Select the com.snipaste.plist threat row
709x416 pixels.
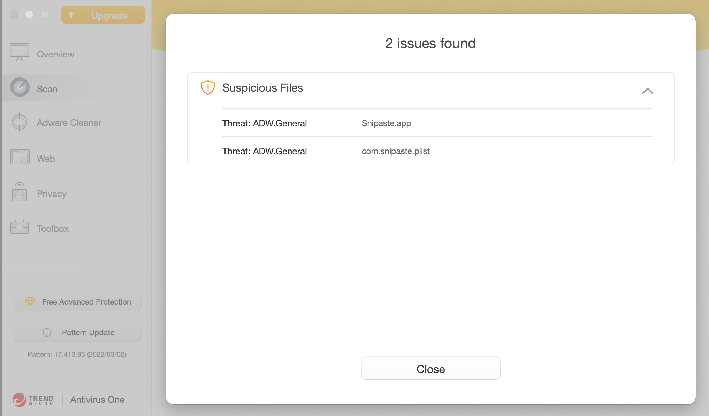coord(395,151)
